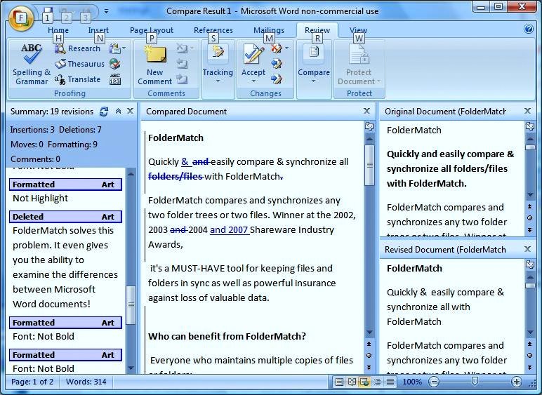Open the Accept dropdown arrow
Viewport: 542px width, 395px height.
tap(253, 81)
